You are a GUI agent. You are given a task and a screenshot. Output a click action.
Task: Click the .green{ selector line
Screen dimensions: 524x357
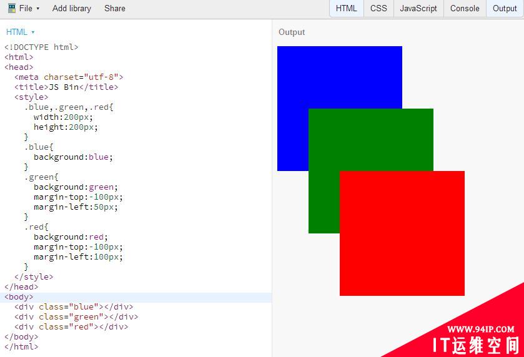click(41, 177)
